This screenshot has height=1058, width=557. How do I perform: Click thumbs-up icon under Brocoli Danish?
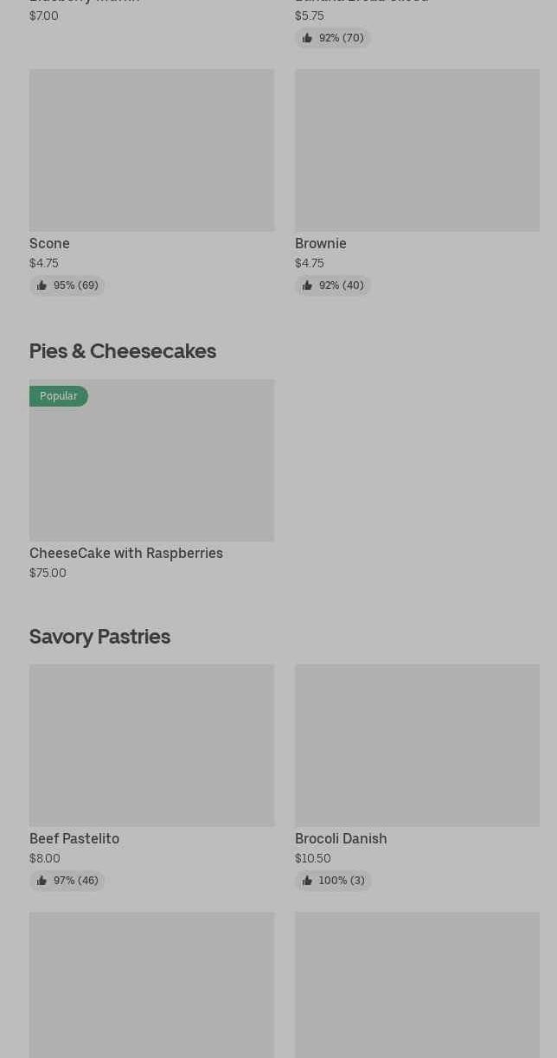click(307, 881)
